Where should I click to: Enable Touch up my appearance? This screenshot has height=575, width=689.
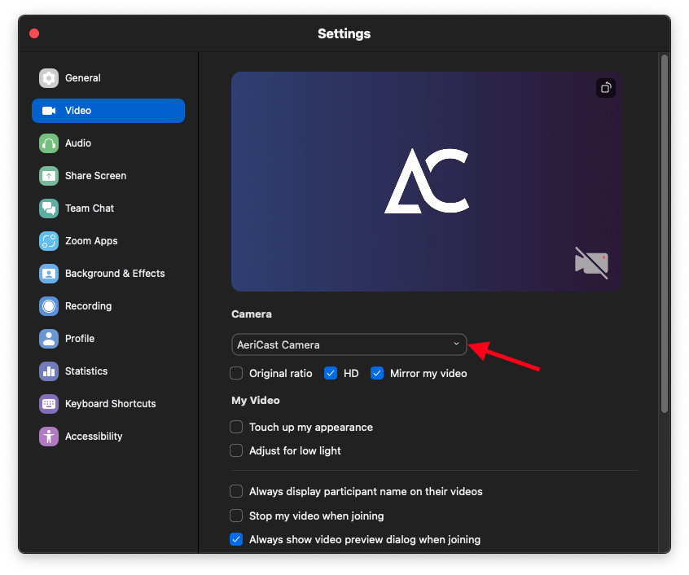pyautogui.click(x=236, y=427)
